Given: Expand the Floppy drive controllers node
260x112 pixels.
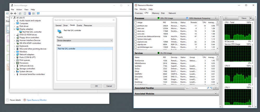Looking at the screenshot, I should (x=14, y=38).
